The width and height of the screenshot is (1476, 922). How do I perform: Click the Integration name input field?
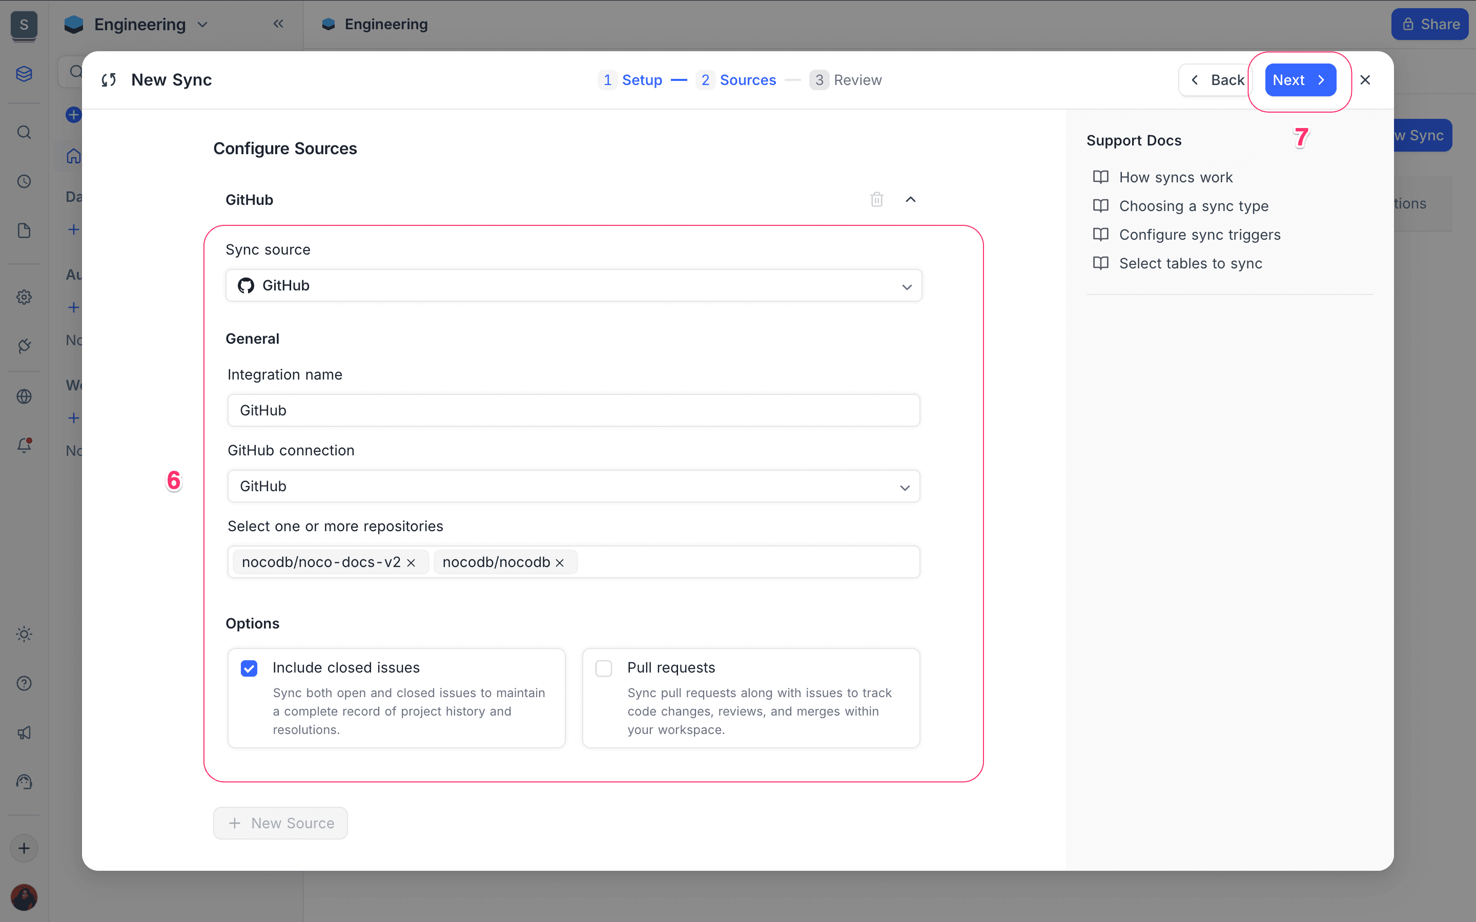[x=573, y=410]
